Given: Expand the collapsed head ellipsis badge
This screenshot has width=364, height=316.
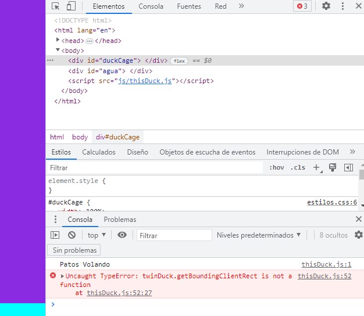Looking at the screenshot, I should [90, 41].
